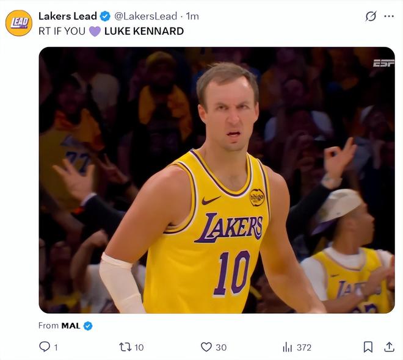The height and width of the screenshot is (360, 403).
Task: Click the Lakers Lead profile avatar
Action: [19, 23]
